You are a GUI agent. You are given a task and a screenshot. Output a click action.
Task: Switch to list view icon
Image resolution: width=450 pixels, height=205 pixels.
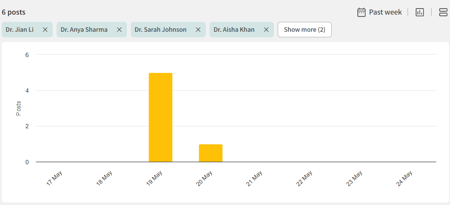(444, 12)
